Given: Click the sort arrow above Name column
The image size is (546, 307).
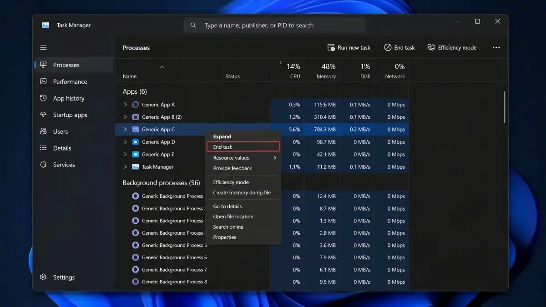Looking at the screenshot, I should click(x=162, y=67).
